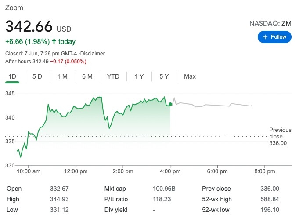Click the P/E ratio value 118.23
Screen dimensions: 299x222
pos(164,199)
